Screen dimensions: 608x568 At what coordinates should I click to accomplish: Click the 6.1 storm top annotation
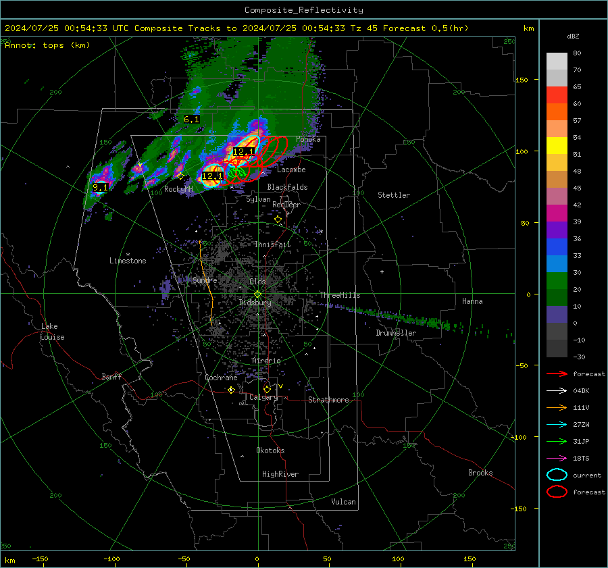(x=192, y=120)
